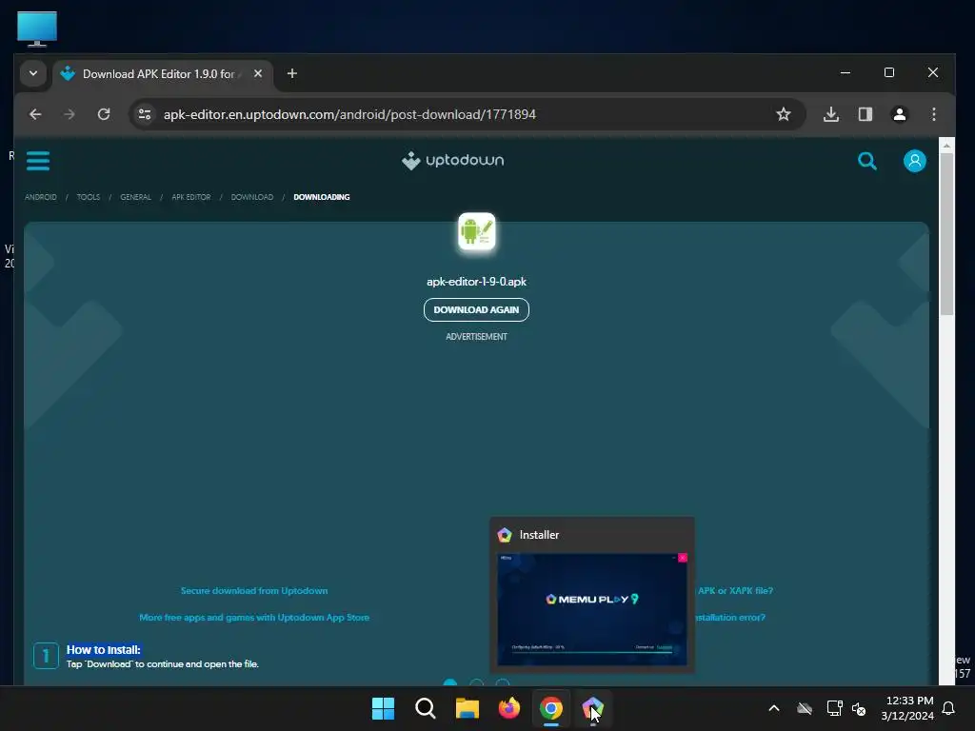
Task: Open the Windows Start menu
Action: [x=383, y=708]
